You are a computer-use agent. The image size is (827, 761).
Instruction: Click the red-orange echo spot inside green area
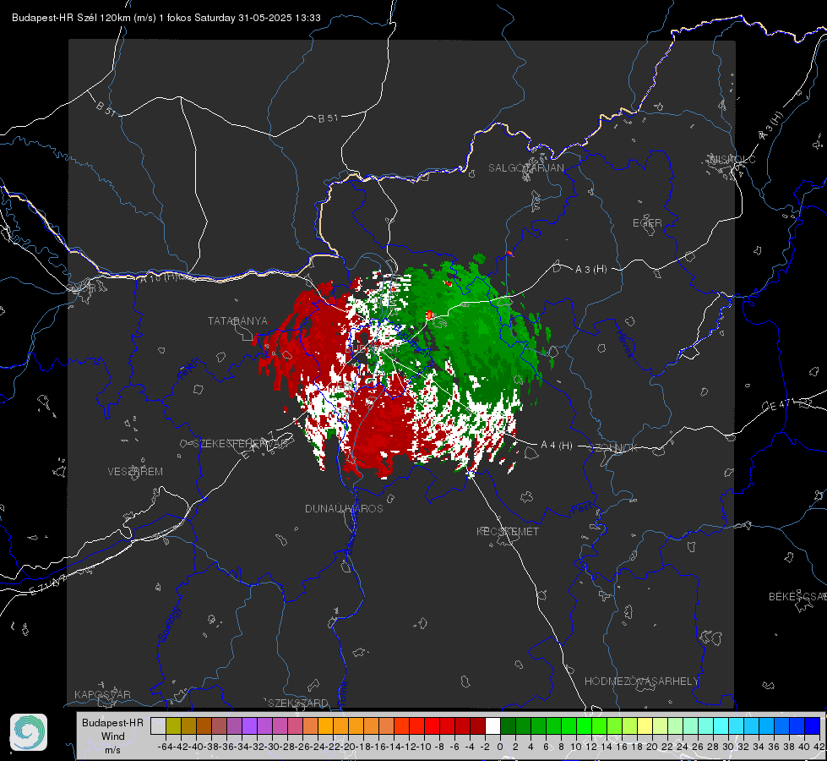coord(429,315)
